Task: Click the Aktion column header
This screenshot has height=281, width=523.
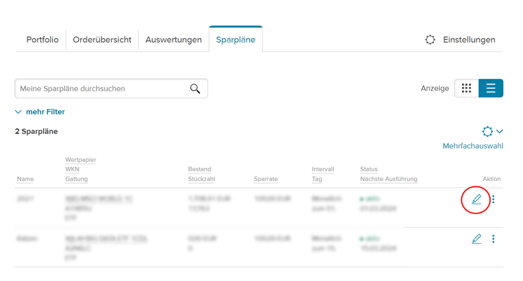Action: [x=492, y=179]
